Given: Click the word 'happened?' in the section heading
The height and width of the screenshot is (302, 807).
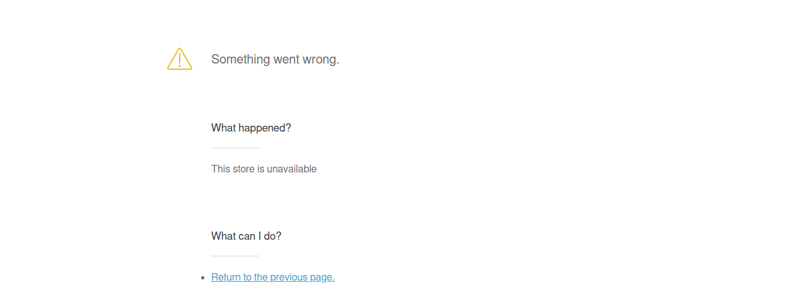Looking at the screenshot, I should pos(265,128).
